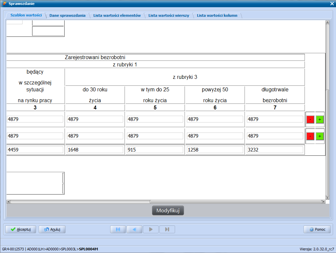Close the Sprawozdanie window

332,4
